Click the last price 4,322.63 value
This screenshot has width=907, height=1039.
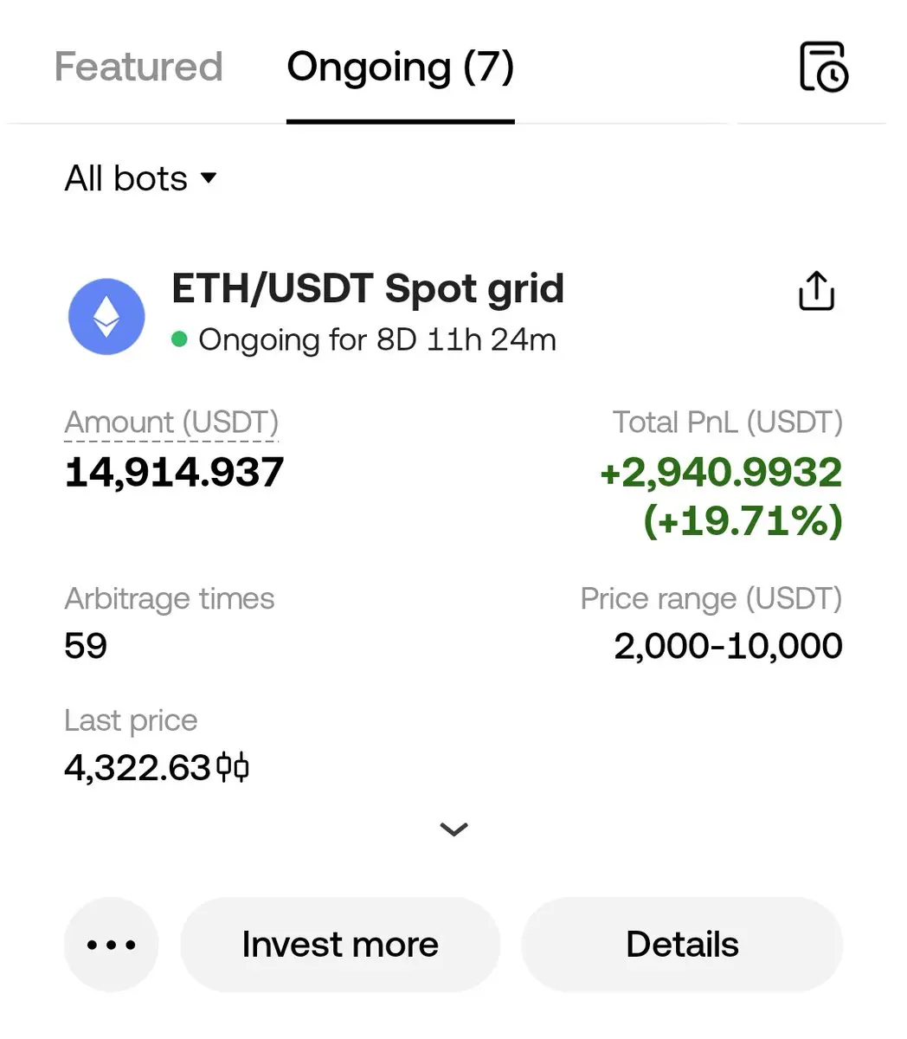click(x=138, y=768)
